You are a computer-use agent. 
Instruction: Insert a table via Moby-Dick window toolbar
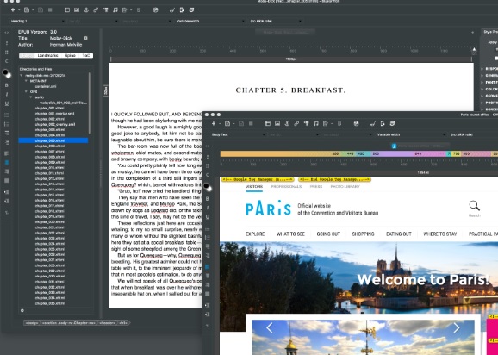pyautogui.click(x=67, y=10)
